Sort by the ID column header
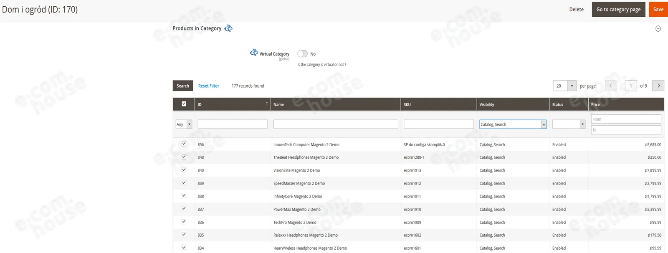Screen dimensions: 668x253 233,104
